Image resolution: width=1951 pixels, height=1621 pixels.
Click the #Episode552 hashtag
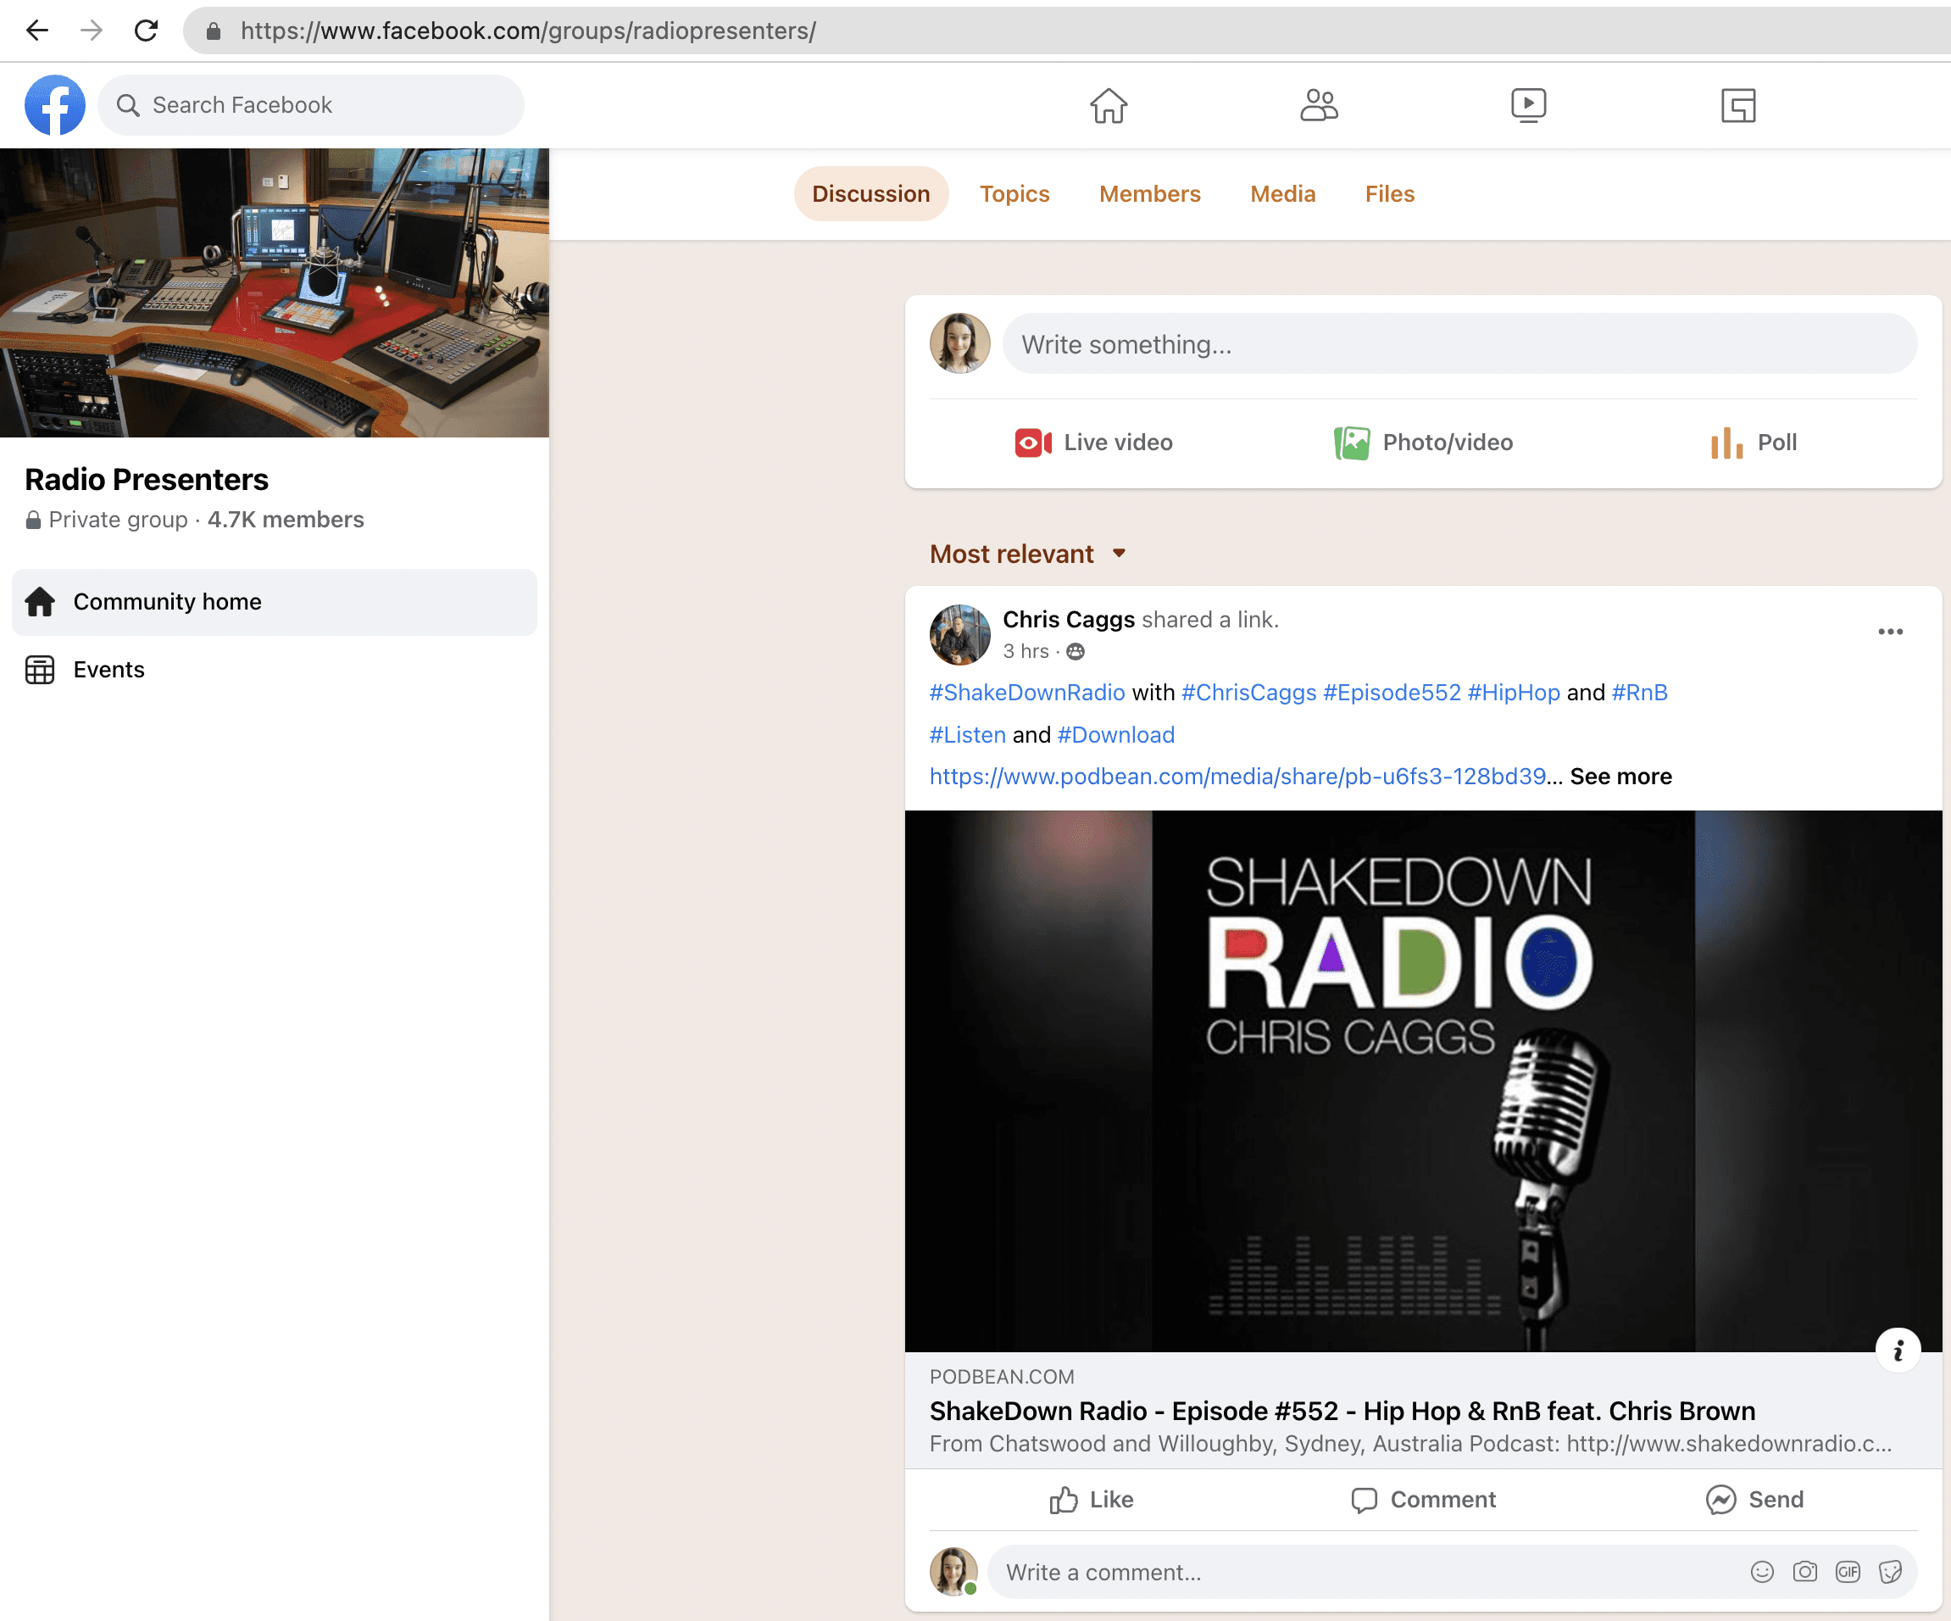pyautogui.click(x=1392, y=693)
